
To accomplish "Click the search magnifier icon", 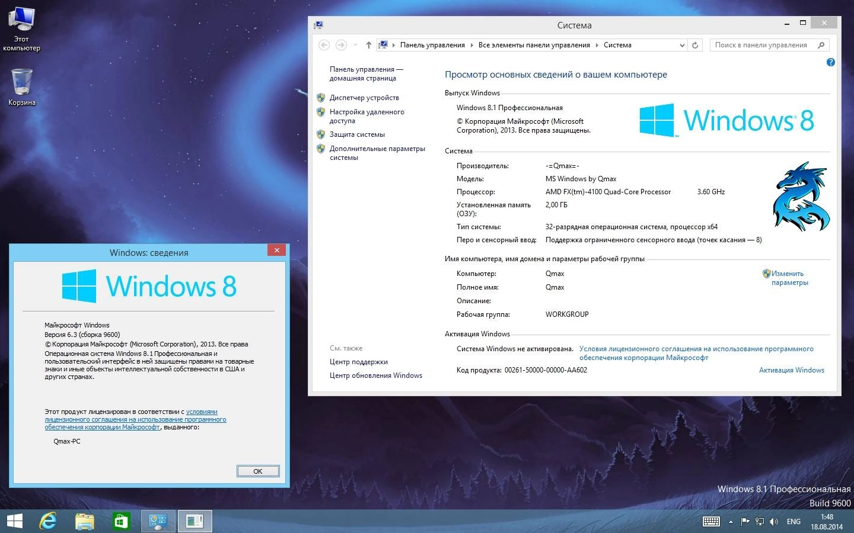I will click(821, 45).
